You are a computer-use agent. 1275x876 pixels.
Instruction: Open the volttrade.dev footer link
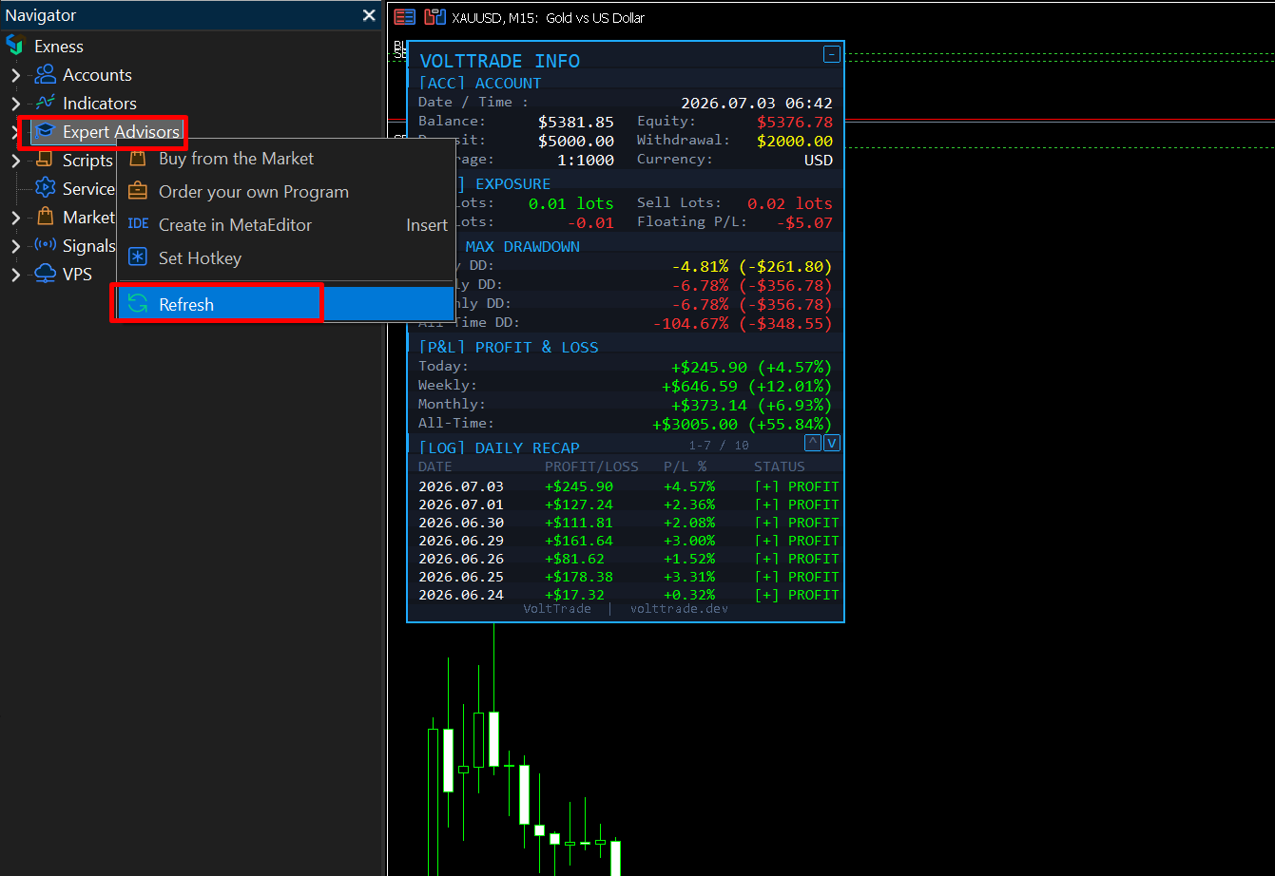click(679, 608)
